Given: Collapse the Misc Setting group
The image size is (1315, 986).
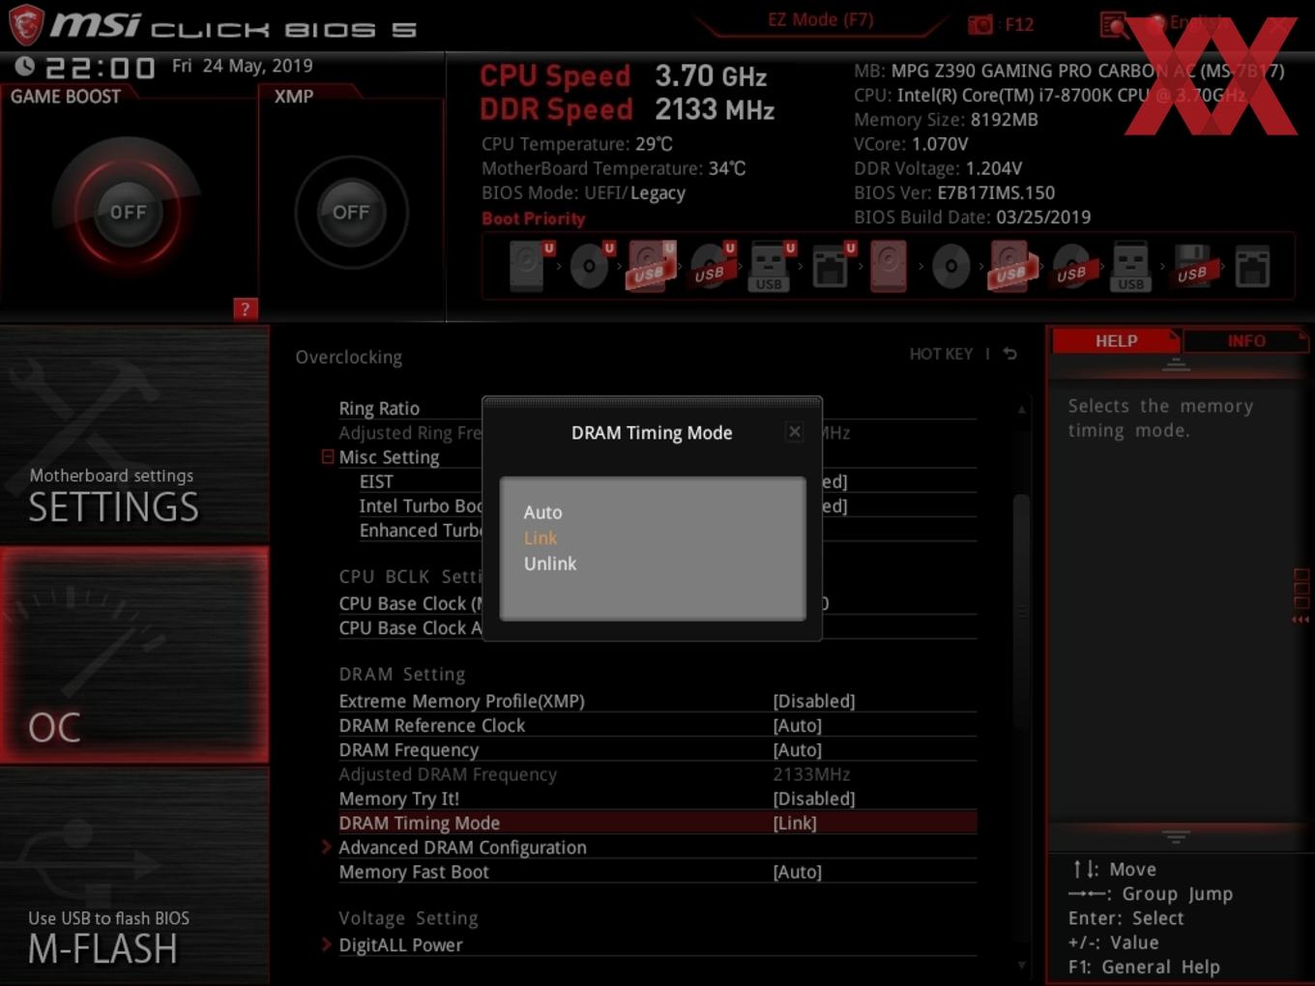Looking at the screenshot, I should pos(328,456).
